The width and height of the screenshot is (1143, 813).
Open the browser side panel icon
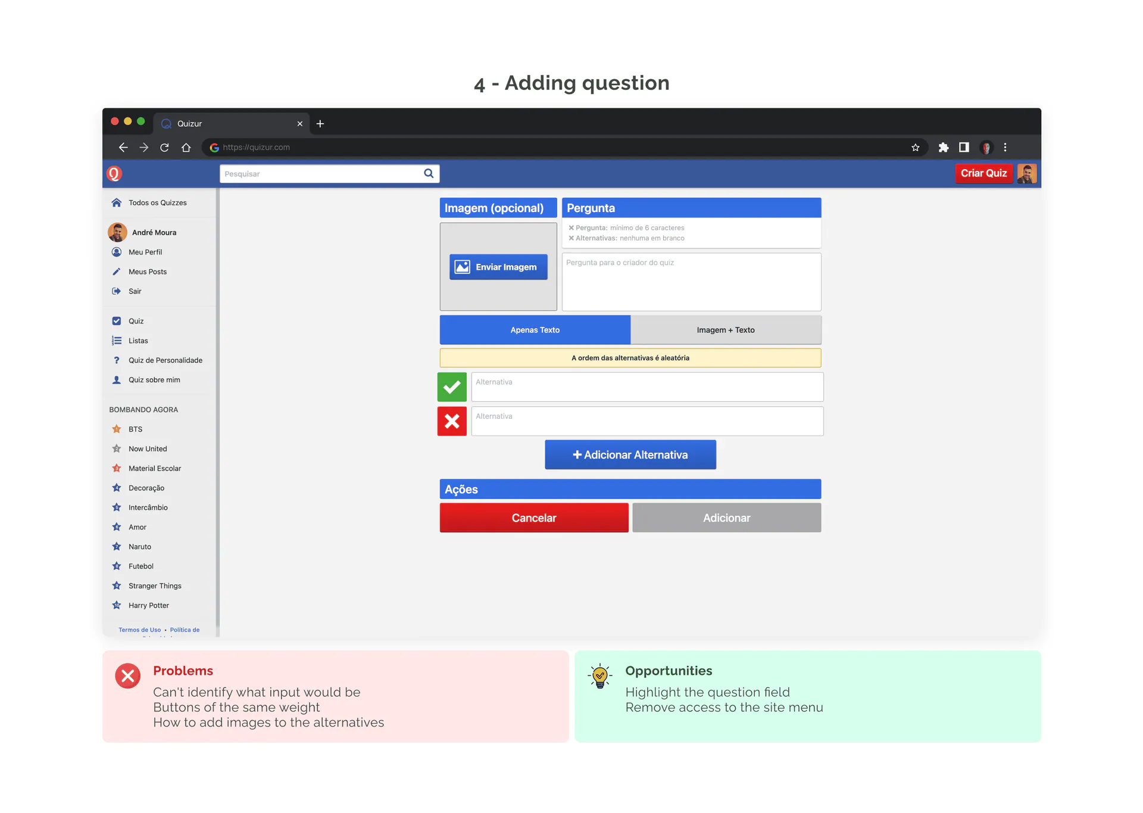pos(964,147)
